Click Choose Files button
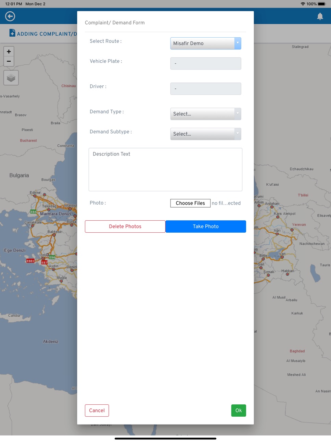The height and width of the screenshot is (442, 331). pos(190,203)
